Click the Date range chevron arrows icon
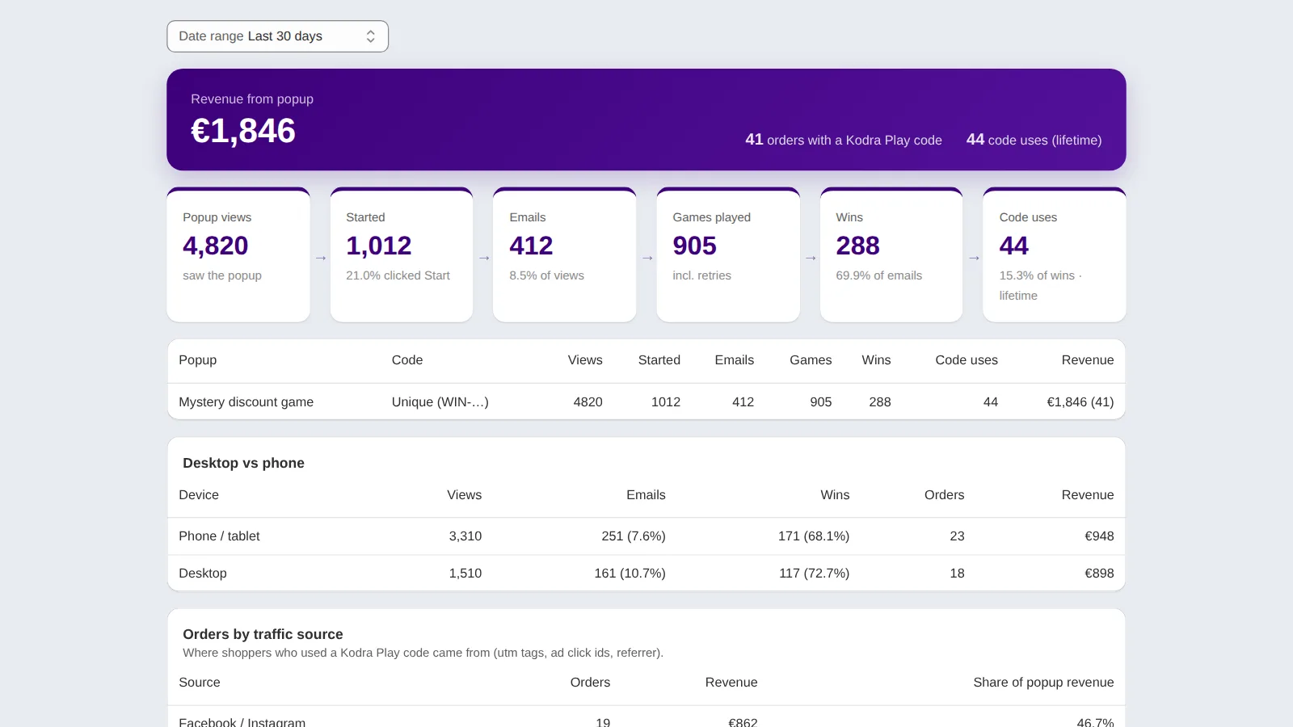This screenshot has height=727, width=1293. [x=371, y=36]
